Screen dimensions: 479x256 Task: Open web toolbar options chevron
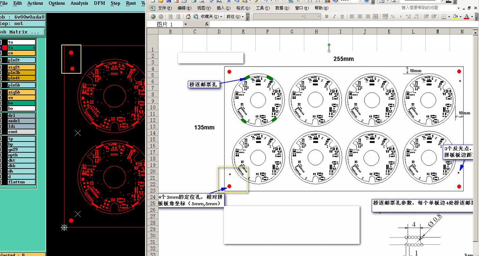tap(248, 16)
